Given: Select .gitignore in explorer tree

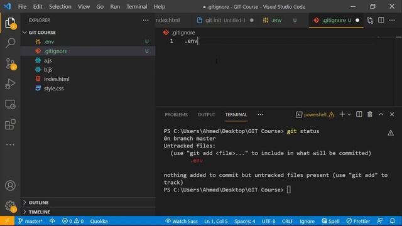Looking at the screenshot, I should 88,51.
